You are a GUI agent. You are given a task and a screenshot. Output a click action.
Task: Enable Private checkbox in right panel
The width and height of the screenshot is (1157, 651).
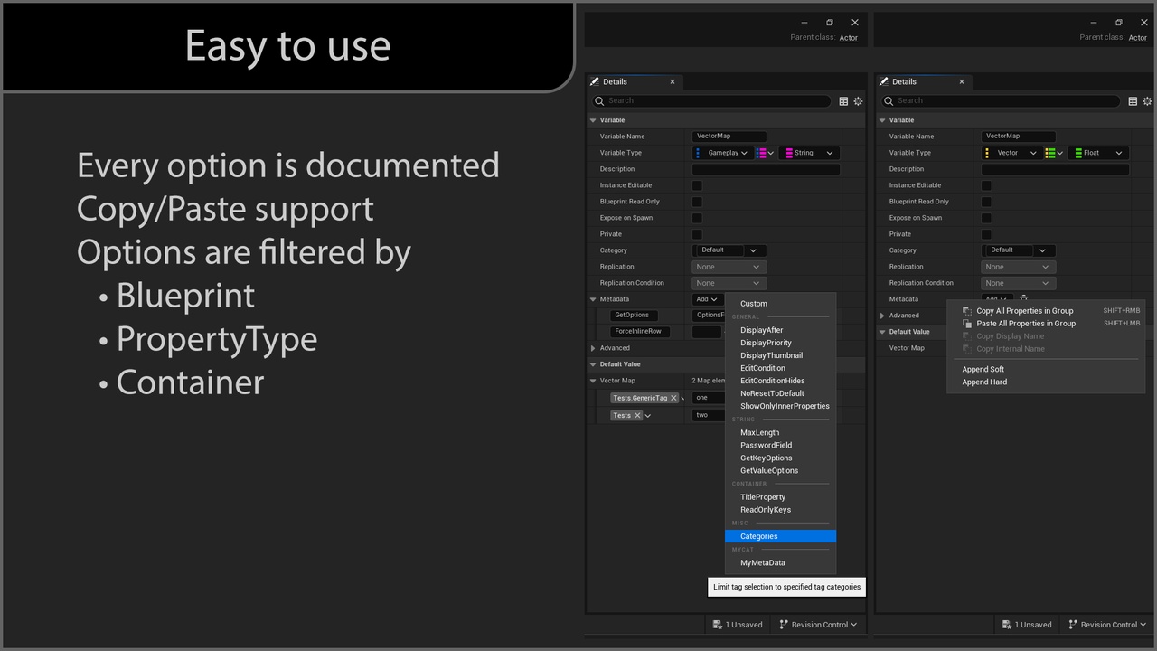[x=986, y=234]
